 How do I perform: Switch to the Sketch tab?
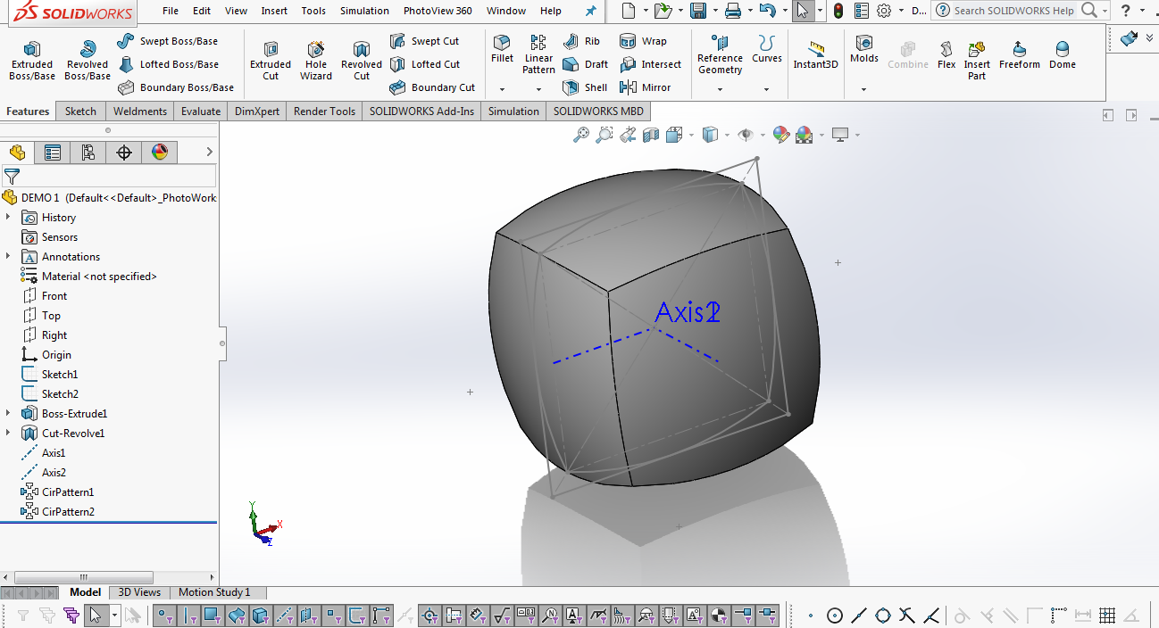click(x=80, y=112)
